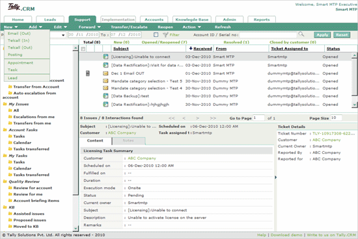Click the Reset button

click(x=342, y=35)
